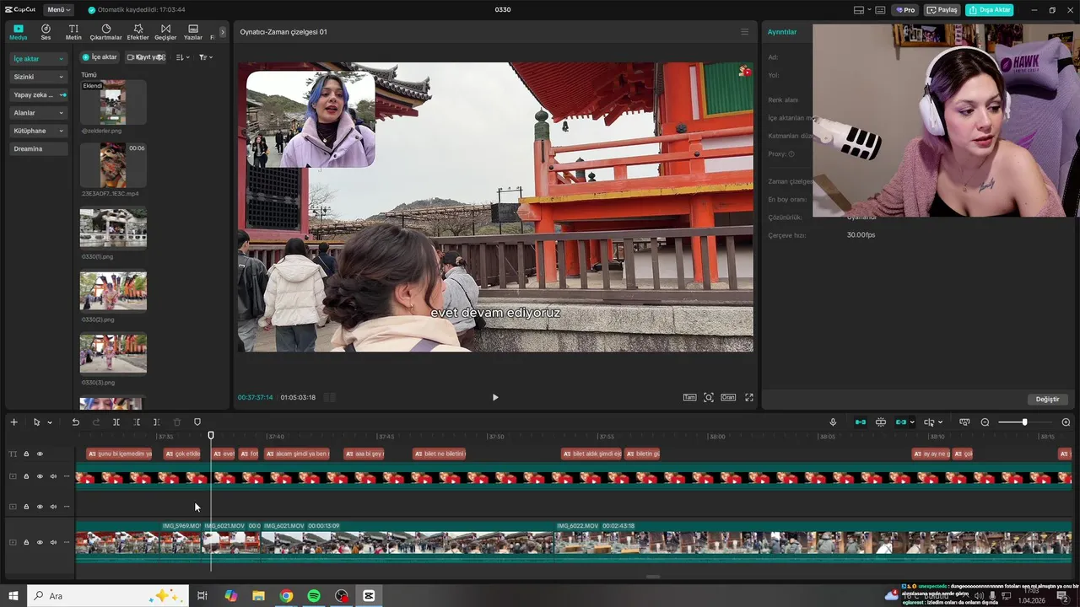This screenshot has width=1080, height=607.
Task: Click the add track plus icon
Action: click(x=13, y=422)
